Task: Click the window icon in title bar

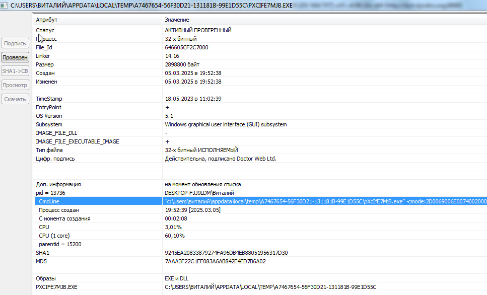Action: (4, 5)
